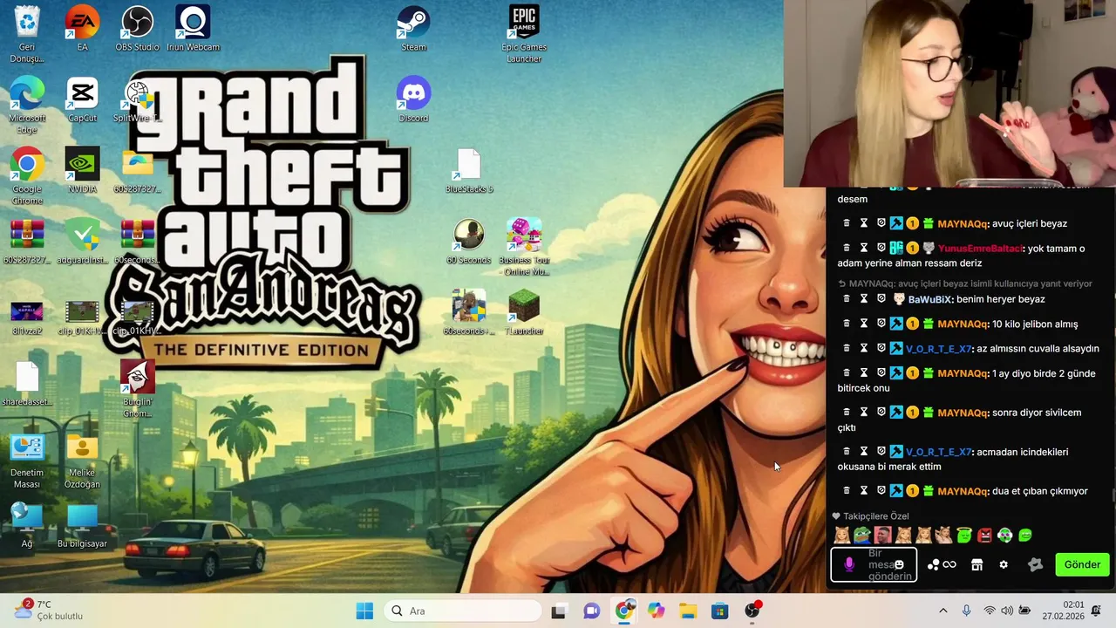Open Task View from taskbar
Screen dimensions: 1116x628
point(558,611)
